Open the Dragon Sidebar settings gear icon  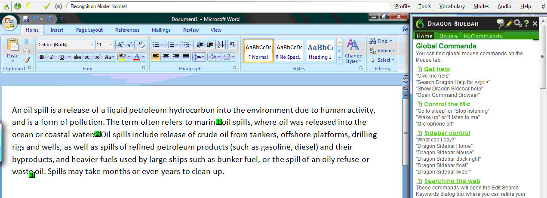point(518,24)
